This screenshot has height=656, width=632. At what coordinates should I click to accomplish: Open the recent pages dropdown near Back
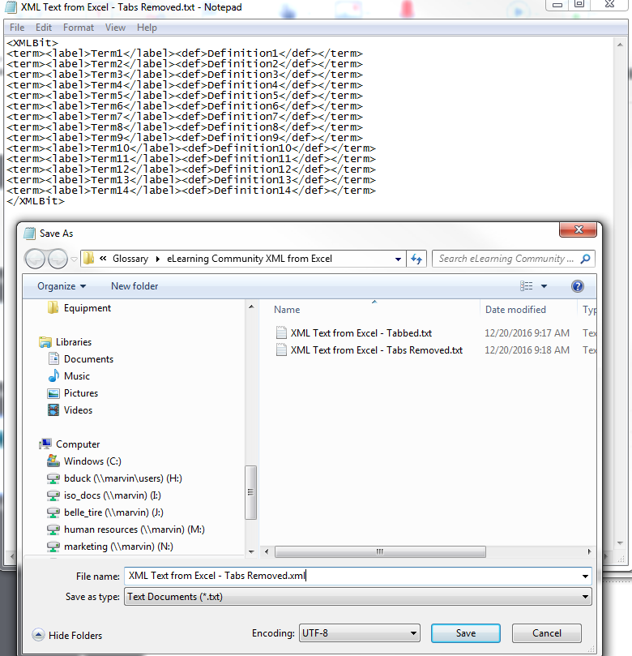[74, 259]
